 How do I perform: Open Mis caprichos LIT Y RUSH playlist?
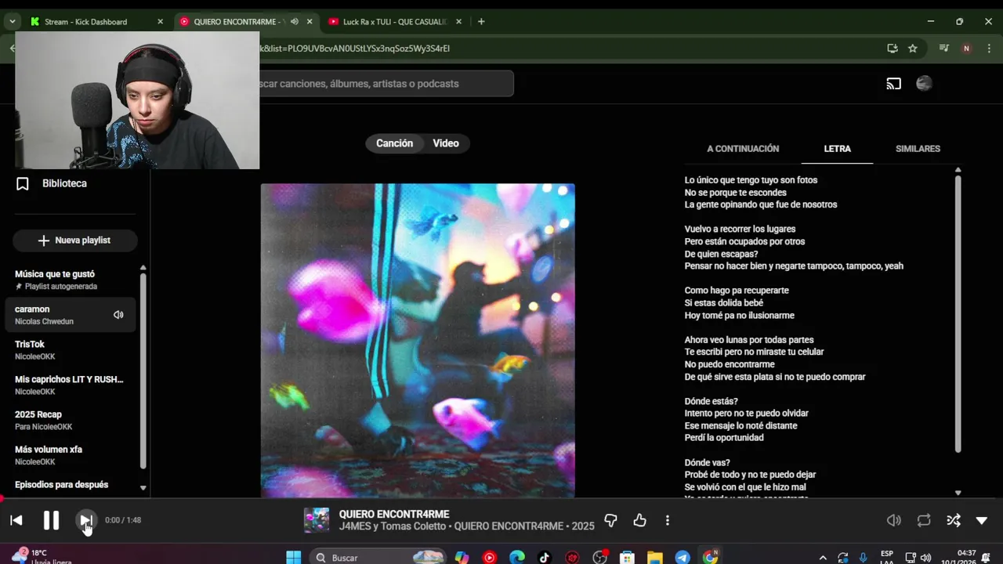71,385
